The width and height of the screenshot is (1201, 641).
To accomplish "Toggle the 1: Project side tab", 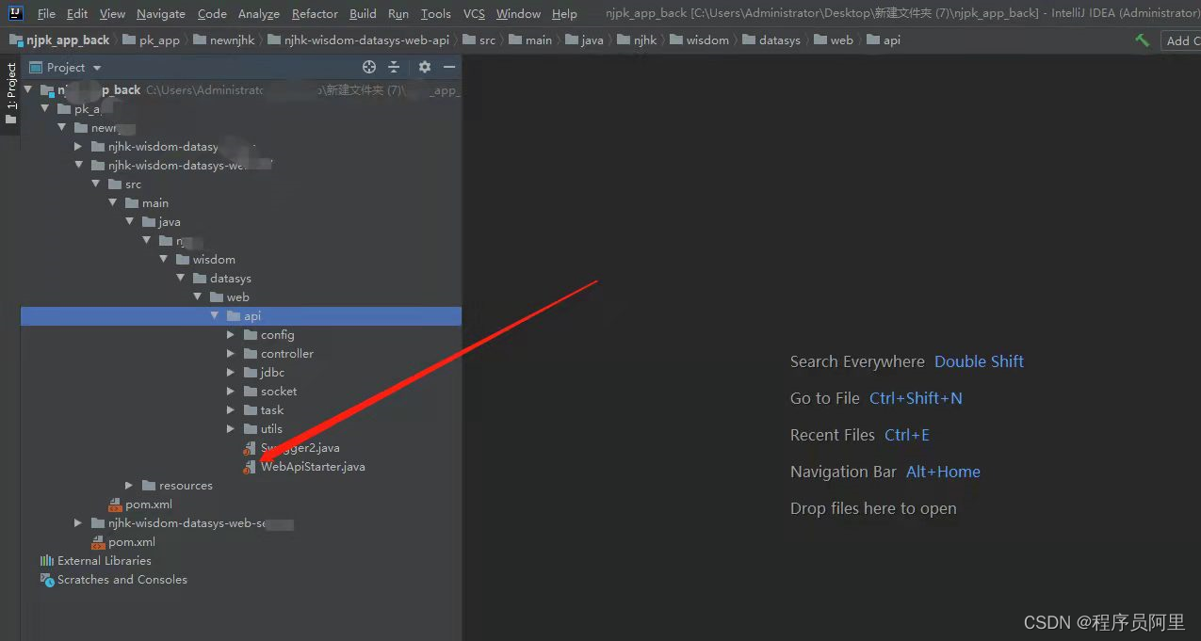I will (x=10, y=94).
